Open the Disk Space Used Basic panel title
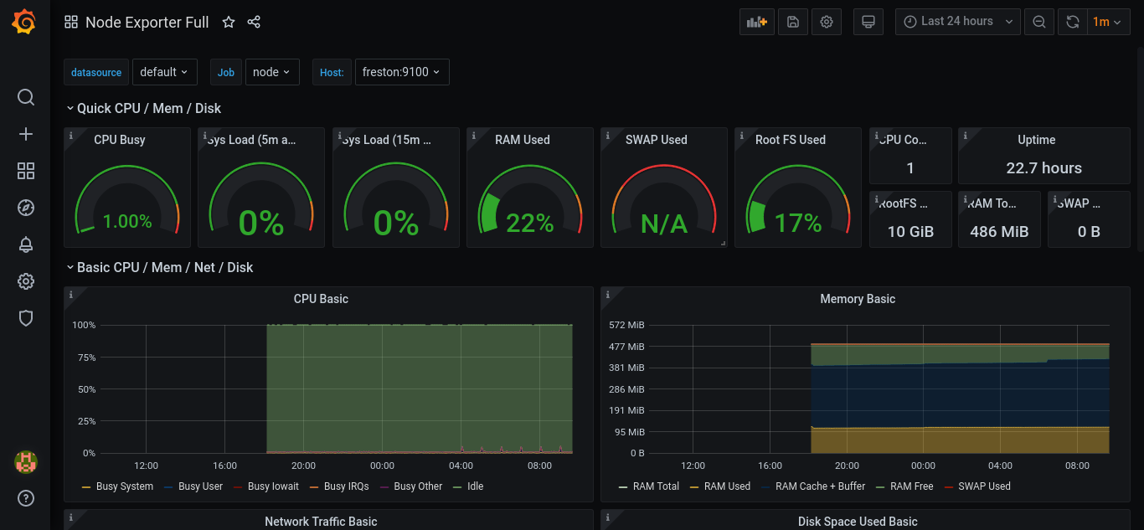This screenshot has height=530, width=1144. pos(858,522)
